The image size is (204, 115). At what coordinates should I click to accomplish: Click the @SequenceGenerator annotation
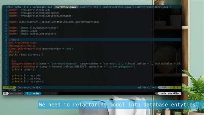pyautogui.click(x=25, y=64)
